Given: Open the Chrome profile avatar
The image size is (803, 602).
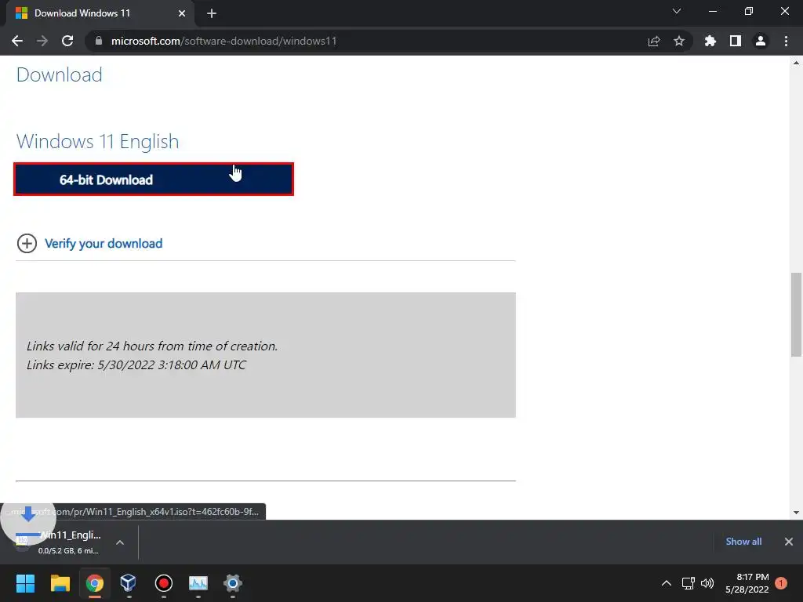Looking at the screenshot, I should tap(761, 41).
